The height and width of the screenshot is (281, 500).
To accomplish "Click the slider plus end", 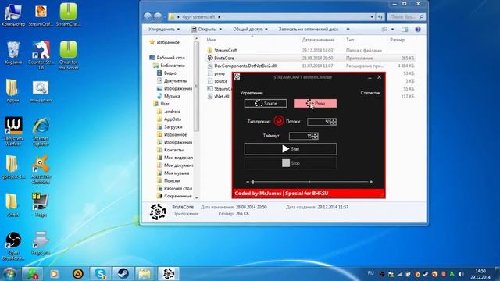I will [x=371, y=182].
